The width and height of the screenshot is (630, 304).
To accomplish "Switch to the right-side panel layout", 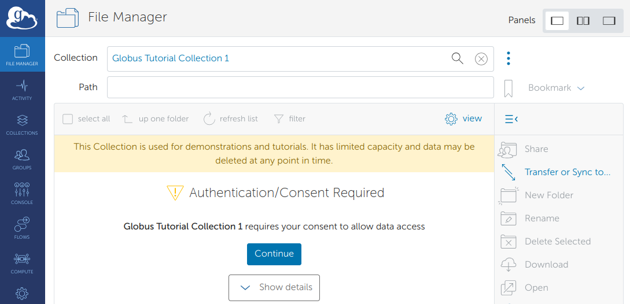I will tap(609, 21).
